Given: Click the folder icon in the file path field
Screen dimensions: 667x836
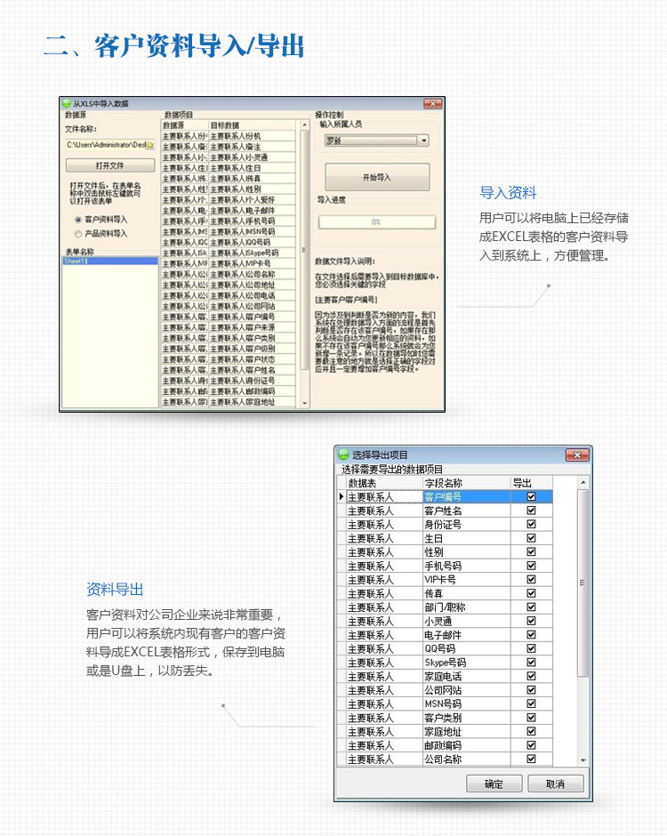Looking at the screenshot, I should [x=150, y=145].
